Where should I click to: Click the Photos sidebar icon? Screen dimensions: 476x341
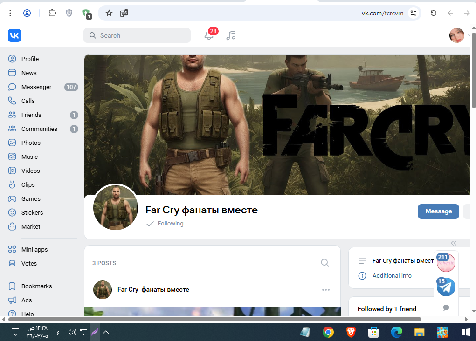(12, 143)
